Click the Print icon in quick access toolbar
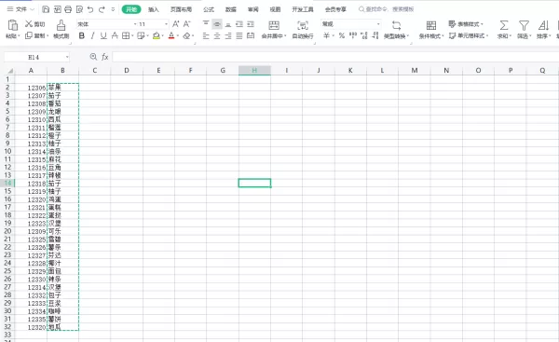The height and width of the screenshot is (342, 559). 68,9
